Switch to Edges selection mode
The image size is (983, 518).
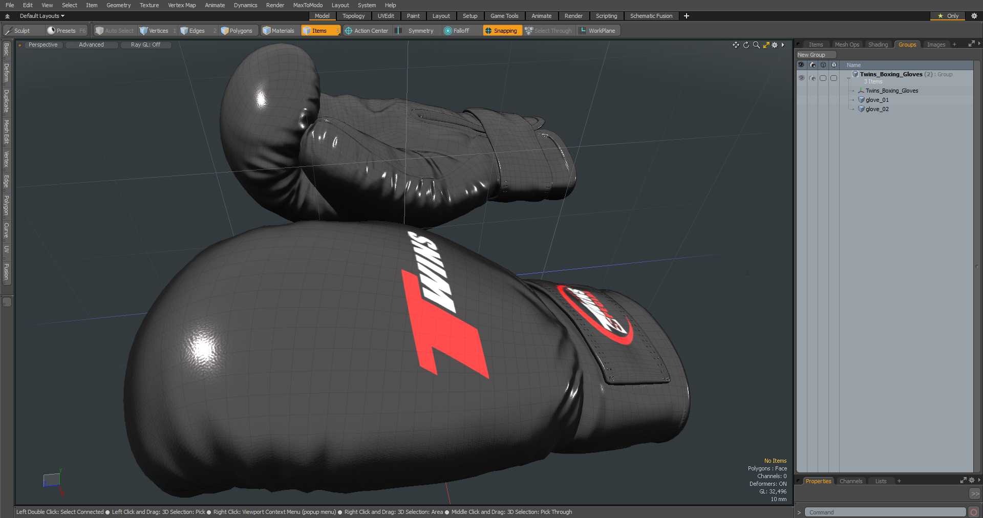pos(198,31)
